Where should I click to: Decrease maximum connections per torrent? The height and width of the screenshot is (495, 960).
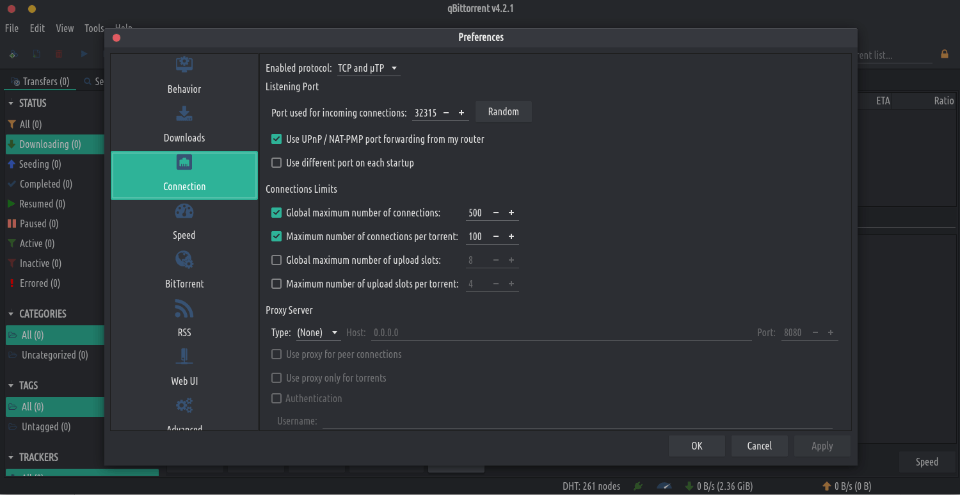pyautogui.click(x=496, y=236)
